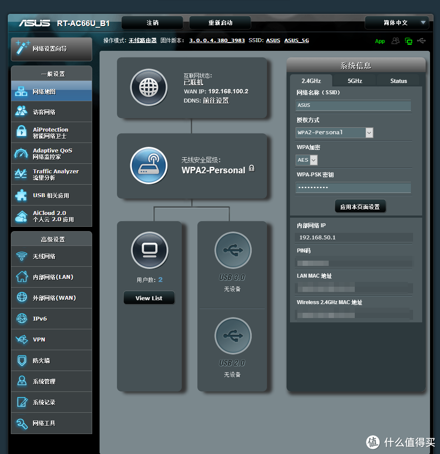
Task: Open Guest Network (访客网络) people icon
Action: (x=21, y=111)
